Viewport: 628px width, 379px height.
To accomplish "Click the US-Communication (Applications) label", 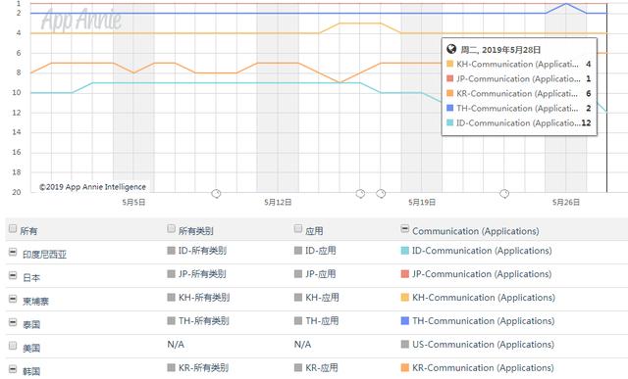I will point(483,344).
